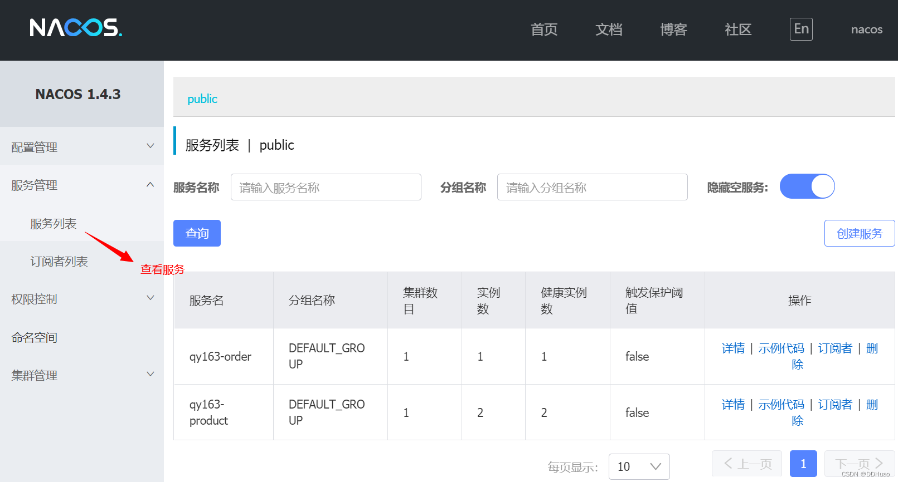898x482 pixels.
Task: Open 订阅者 for qy163-product
Action: 835,405
